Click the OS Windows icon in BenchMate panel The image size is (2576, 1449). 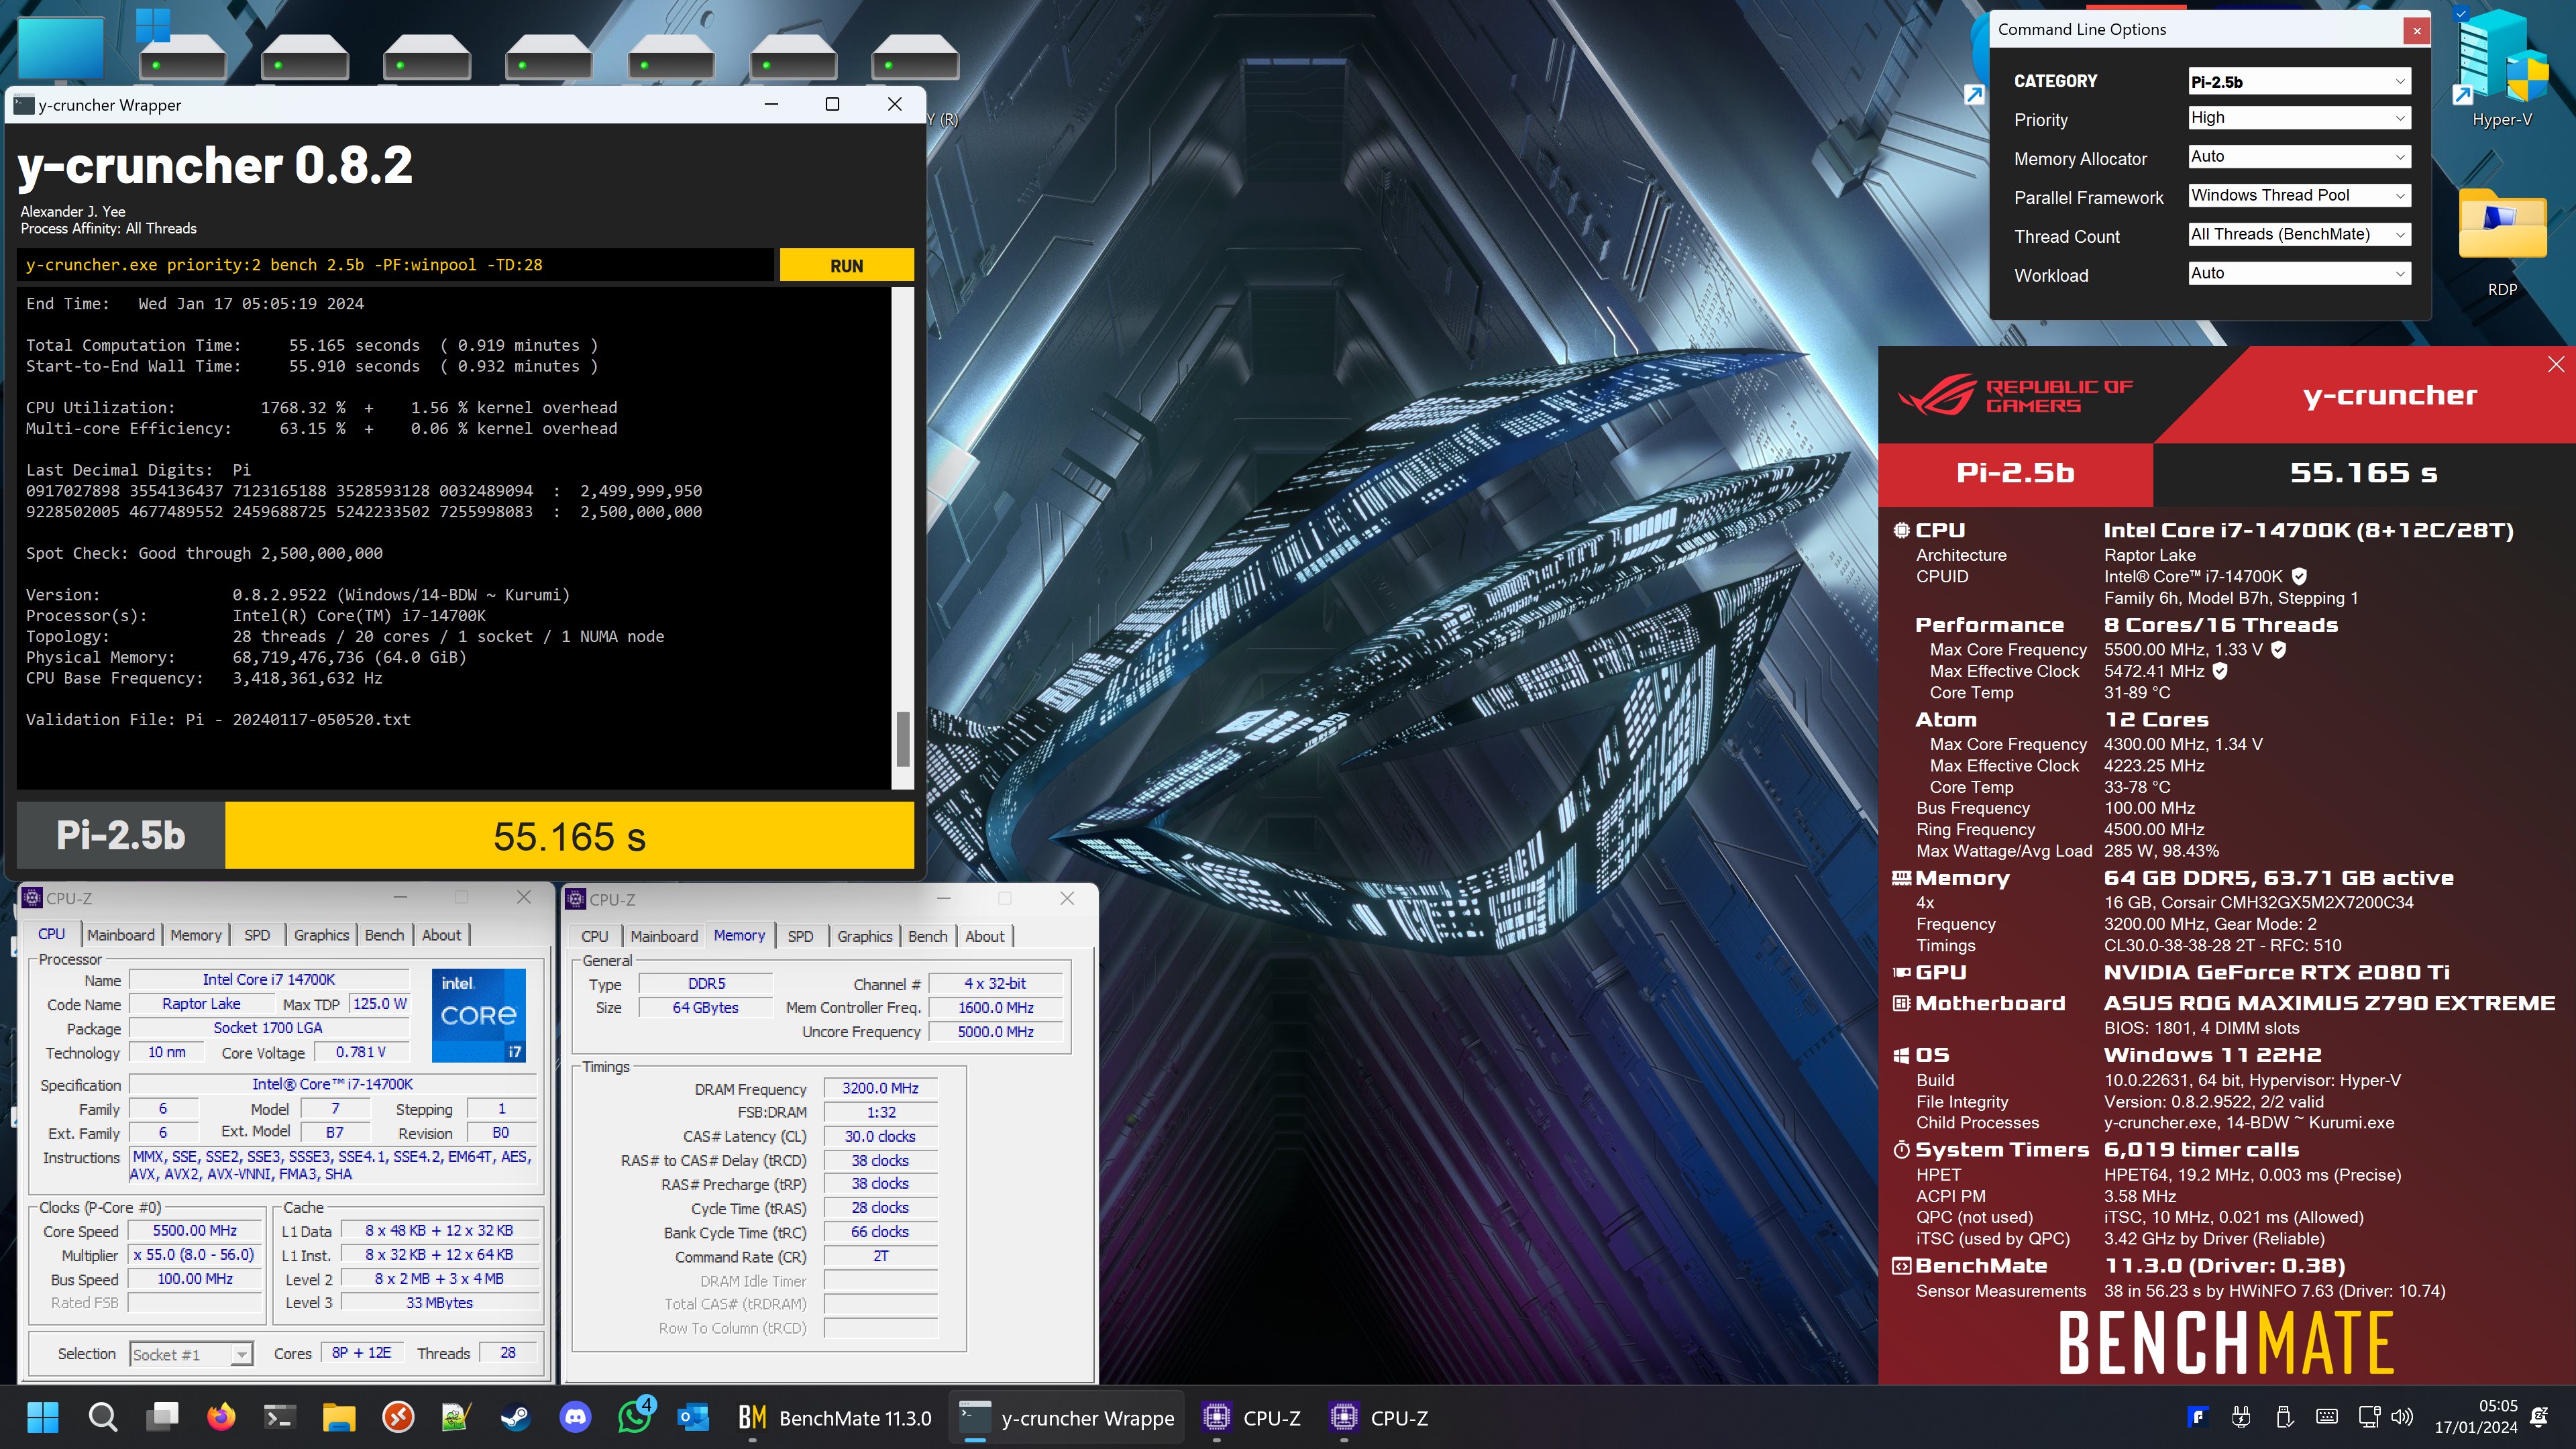[x=1901, y=1055]
